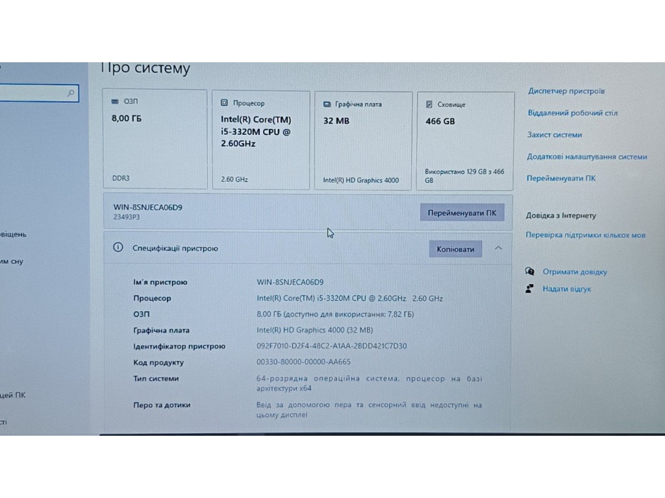Click the RAM chip icon beside ОЗП

(115, 102)
